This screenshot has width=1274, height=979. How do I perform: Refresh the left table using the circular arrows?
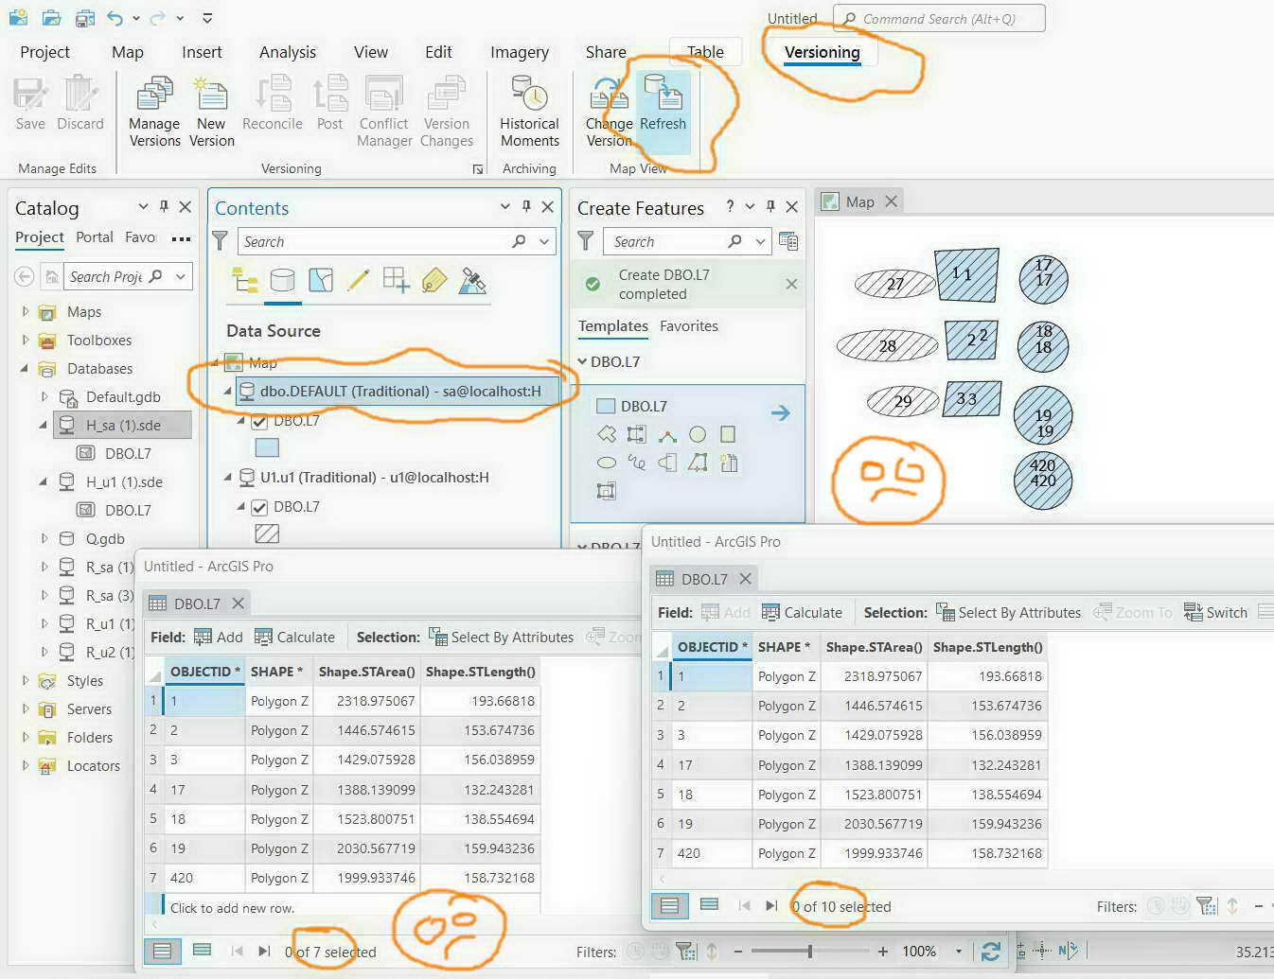[x=991, y=952]
